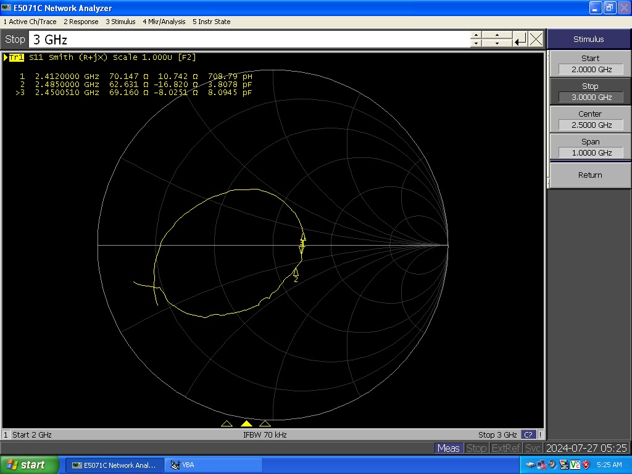Click the Stop 3 GHz status label

(497, 434)
